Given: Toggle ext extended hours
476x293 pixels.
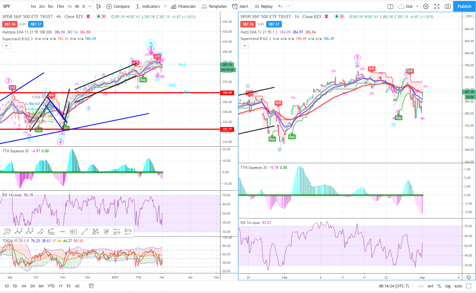Looking at the screenshot, I should (430, 286).
